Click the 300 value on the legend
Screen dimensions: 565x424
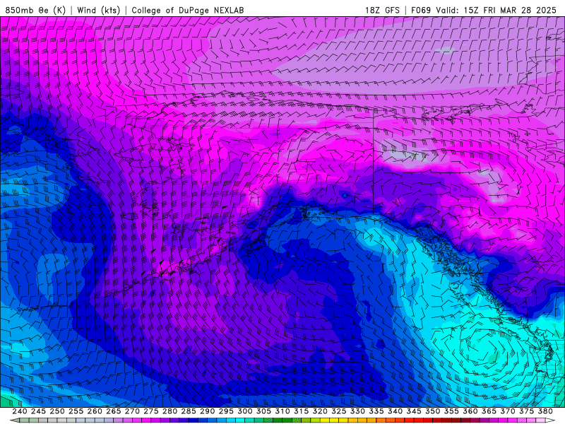click(245, 411)
